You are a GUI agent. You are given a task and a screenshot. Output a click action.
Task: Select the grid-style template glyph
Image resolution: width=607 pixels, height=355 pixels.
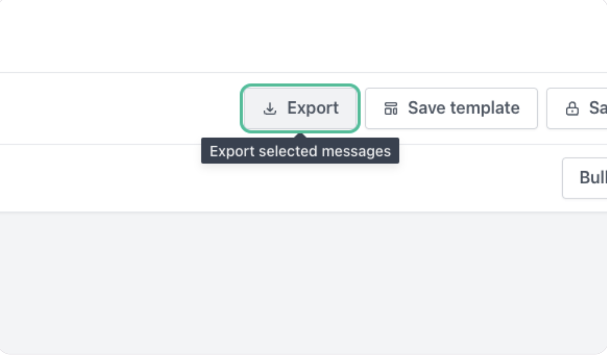click(391, 108)
